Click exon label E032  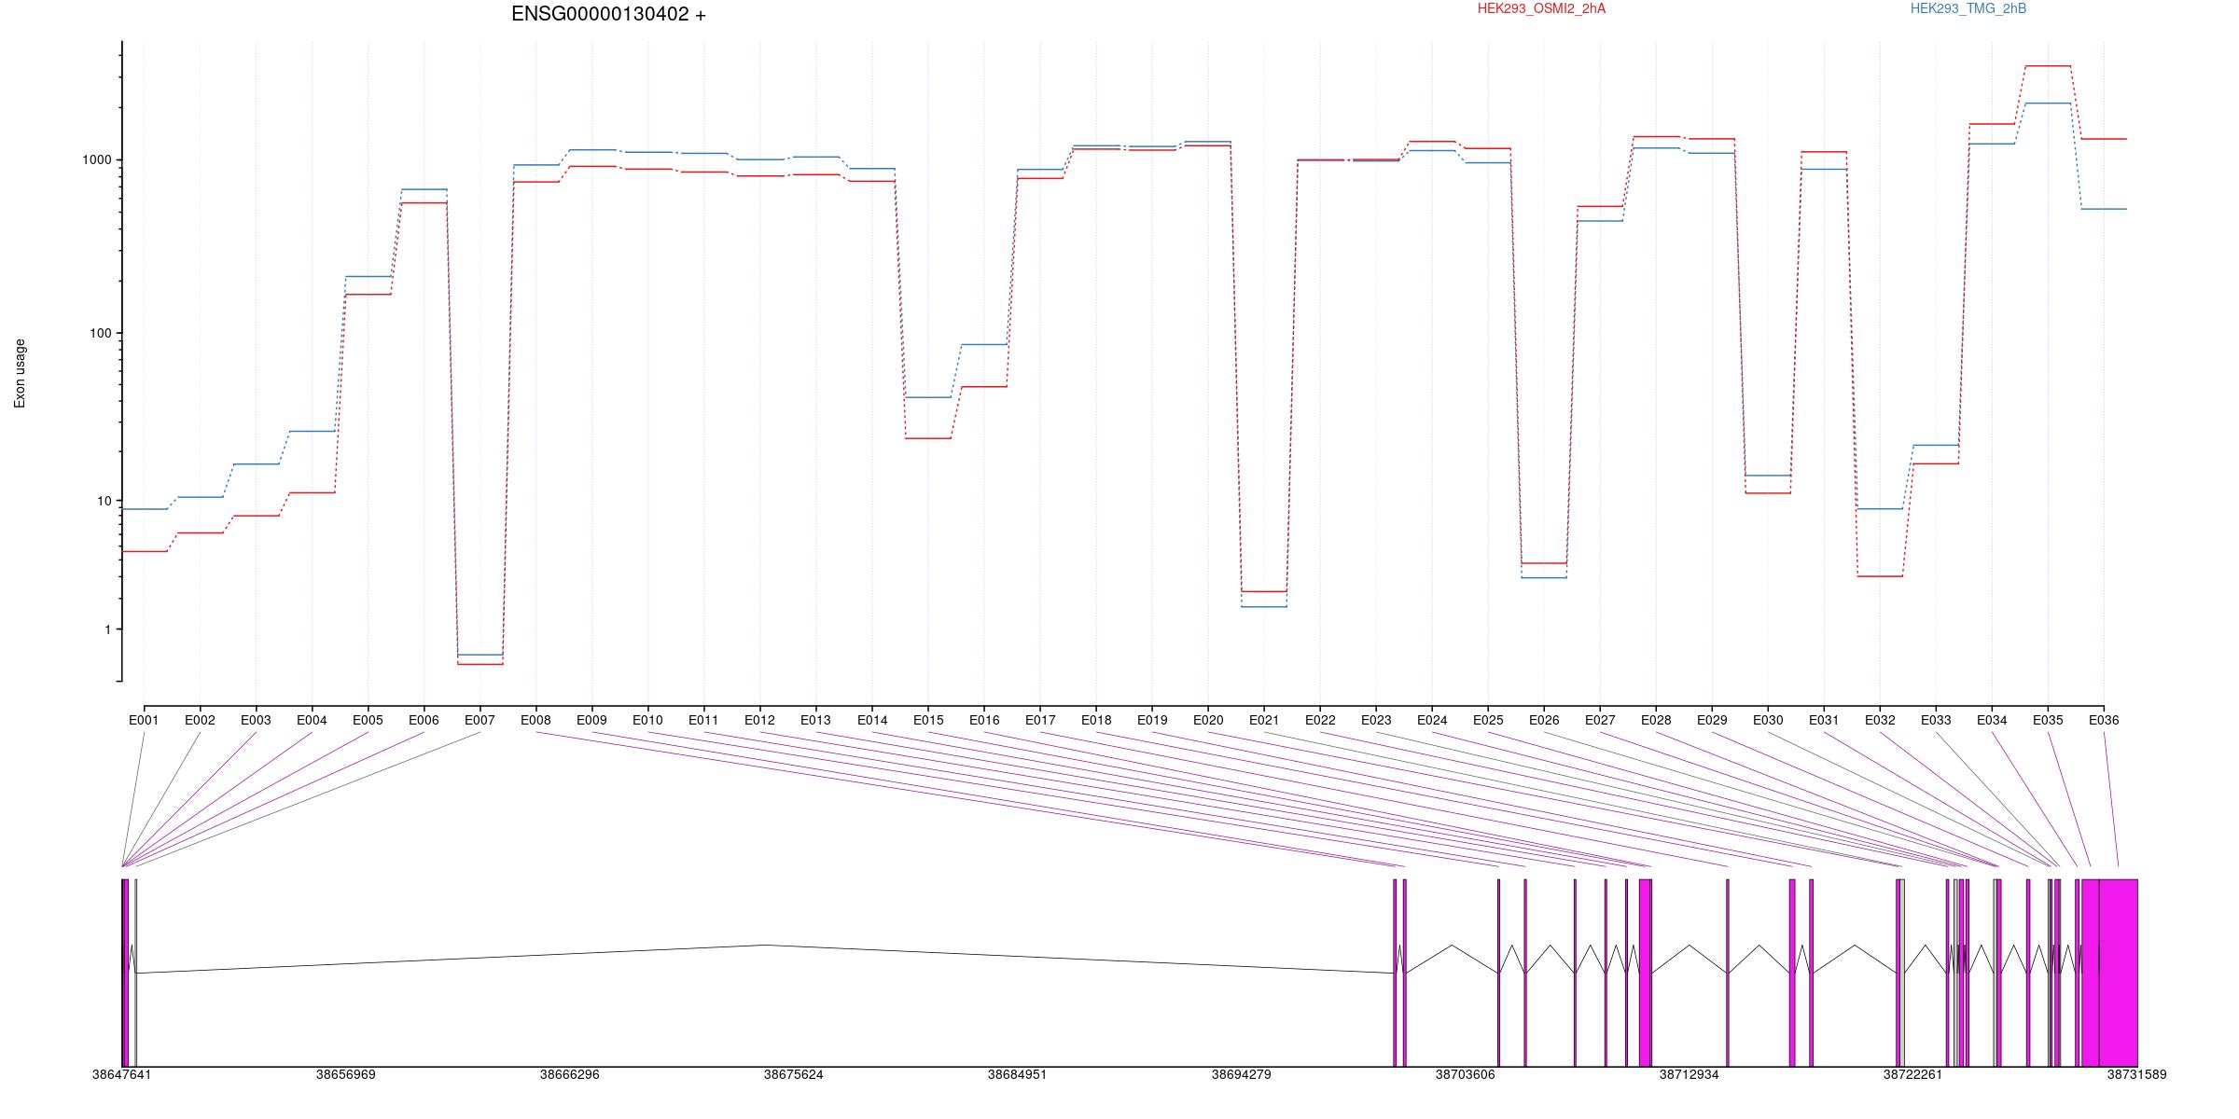[x=1880, y=720]
